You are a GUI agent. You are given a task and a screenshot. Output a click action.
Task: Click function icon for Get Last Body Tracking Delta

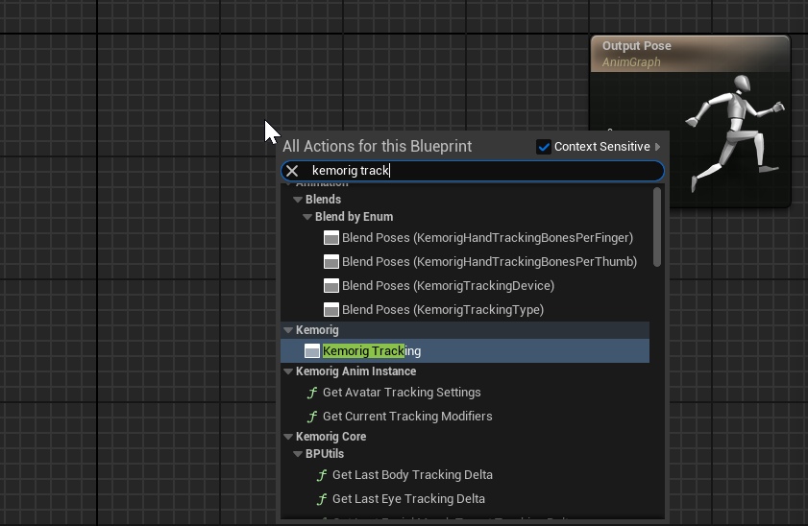pos(322,475)
